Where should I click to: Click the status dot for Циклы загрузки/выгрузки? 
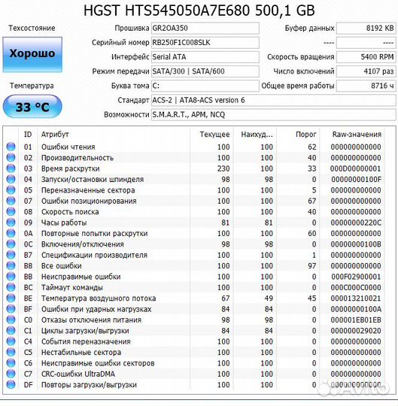click(x=11, y=331)
